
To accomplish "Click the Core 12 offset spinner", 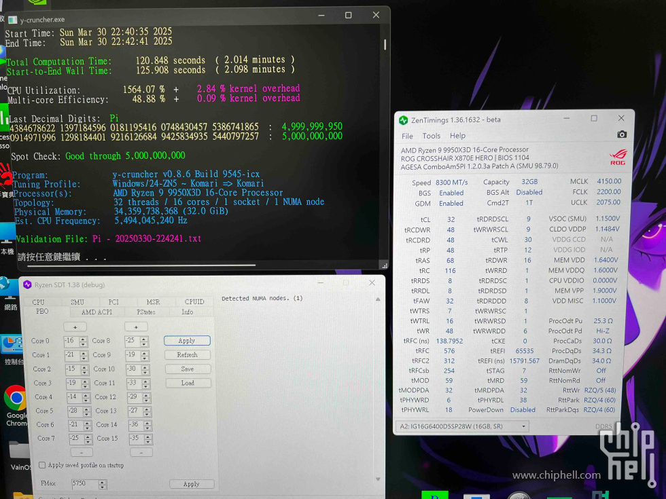I will point(139,397).
